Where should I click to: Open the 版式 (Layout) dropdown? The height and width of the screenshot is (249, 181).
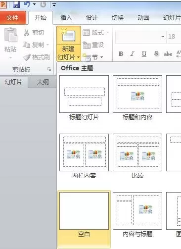(95, 32)
